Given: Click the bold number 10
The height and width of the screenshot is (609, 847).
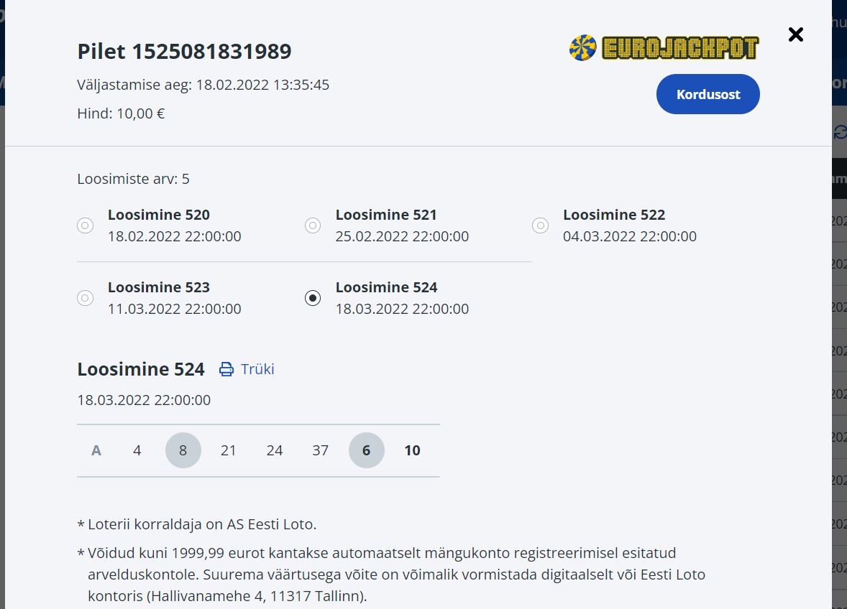Looking at the screenshot, I should 412,450.
